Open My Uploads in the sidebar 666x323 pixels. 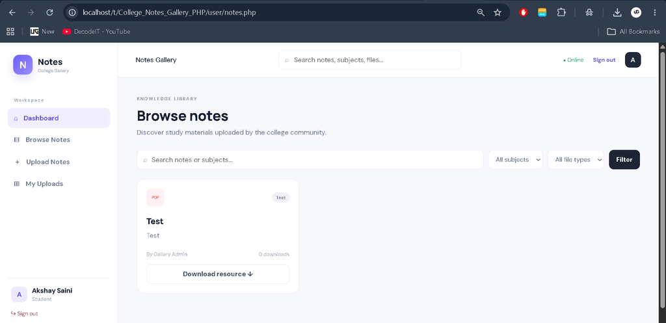(x=59, y=184)
